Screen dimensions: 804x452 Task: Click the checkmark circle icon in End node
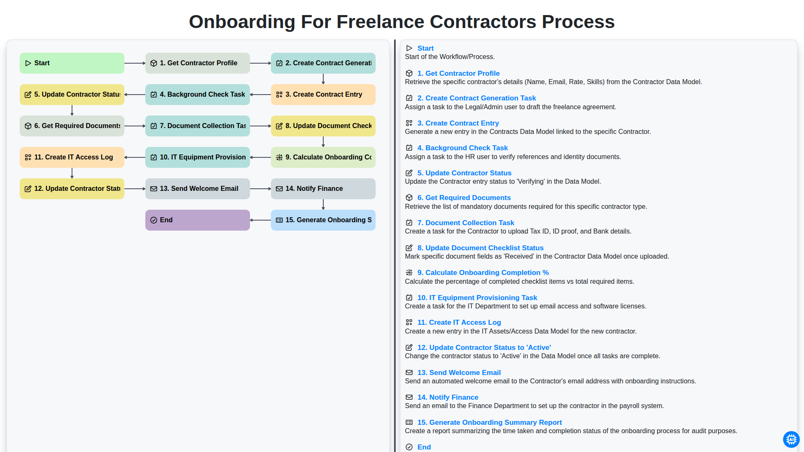pyautogui.click(x=154, y=220)
